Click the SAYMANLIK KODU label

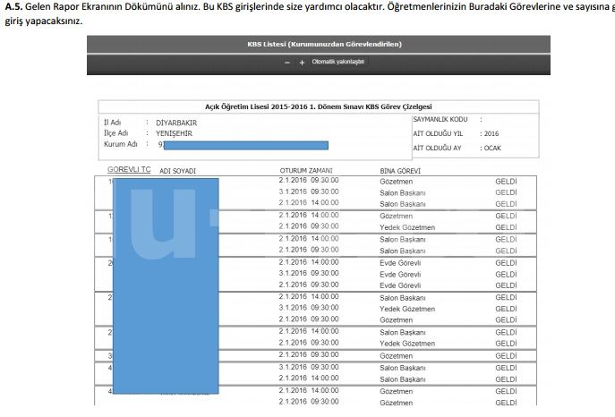440,119
